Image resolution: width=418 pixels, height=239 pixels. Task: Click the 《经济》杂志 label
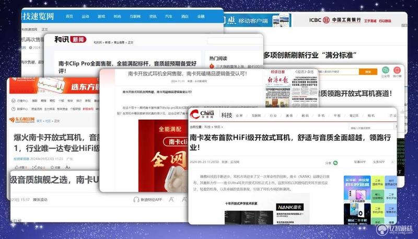click(304, 72)
